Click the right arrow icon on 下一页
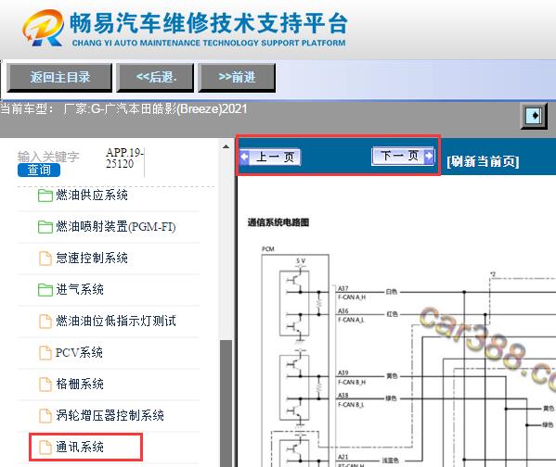556x467 pixels. 429,156
